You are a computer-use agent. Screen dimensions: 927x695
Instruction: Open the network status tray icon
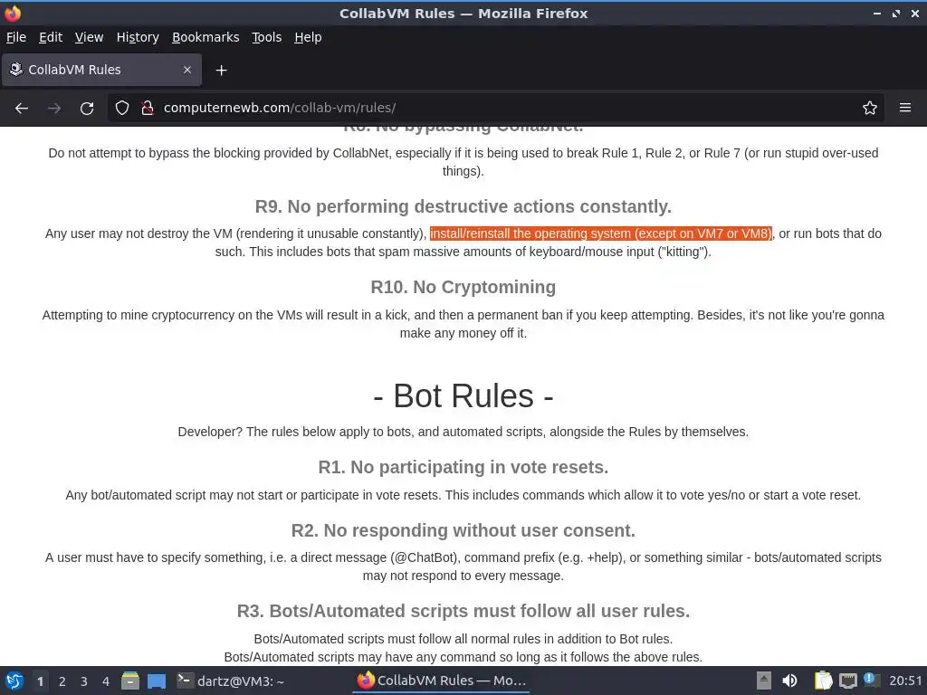tap(847, 681)
